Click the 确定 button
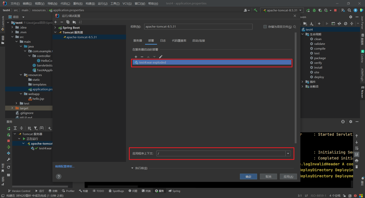The image size is (365, 198). pos(248,177)
